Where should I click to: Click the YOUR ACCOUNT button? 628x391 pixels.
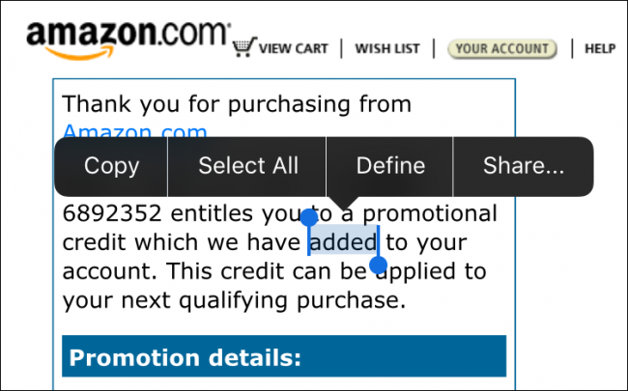coord(502,48)
